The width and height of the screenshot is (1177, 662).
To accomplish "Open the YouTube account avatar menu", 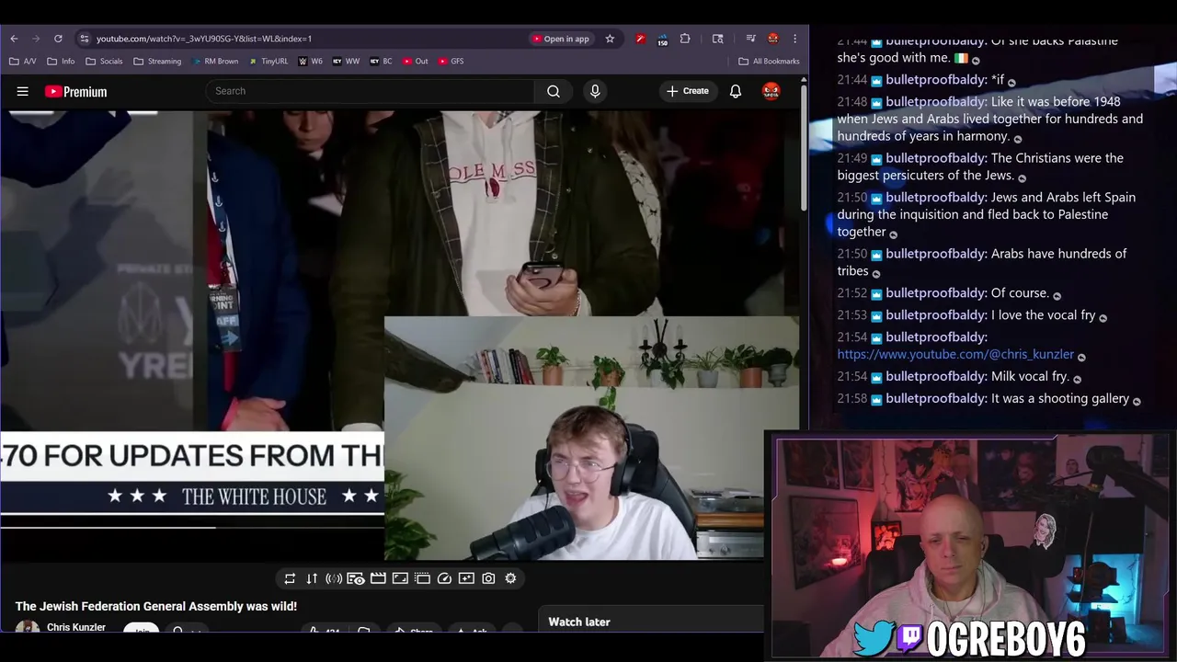I will [771, 91].
